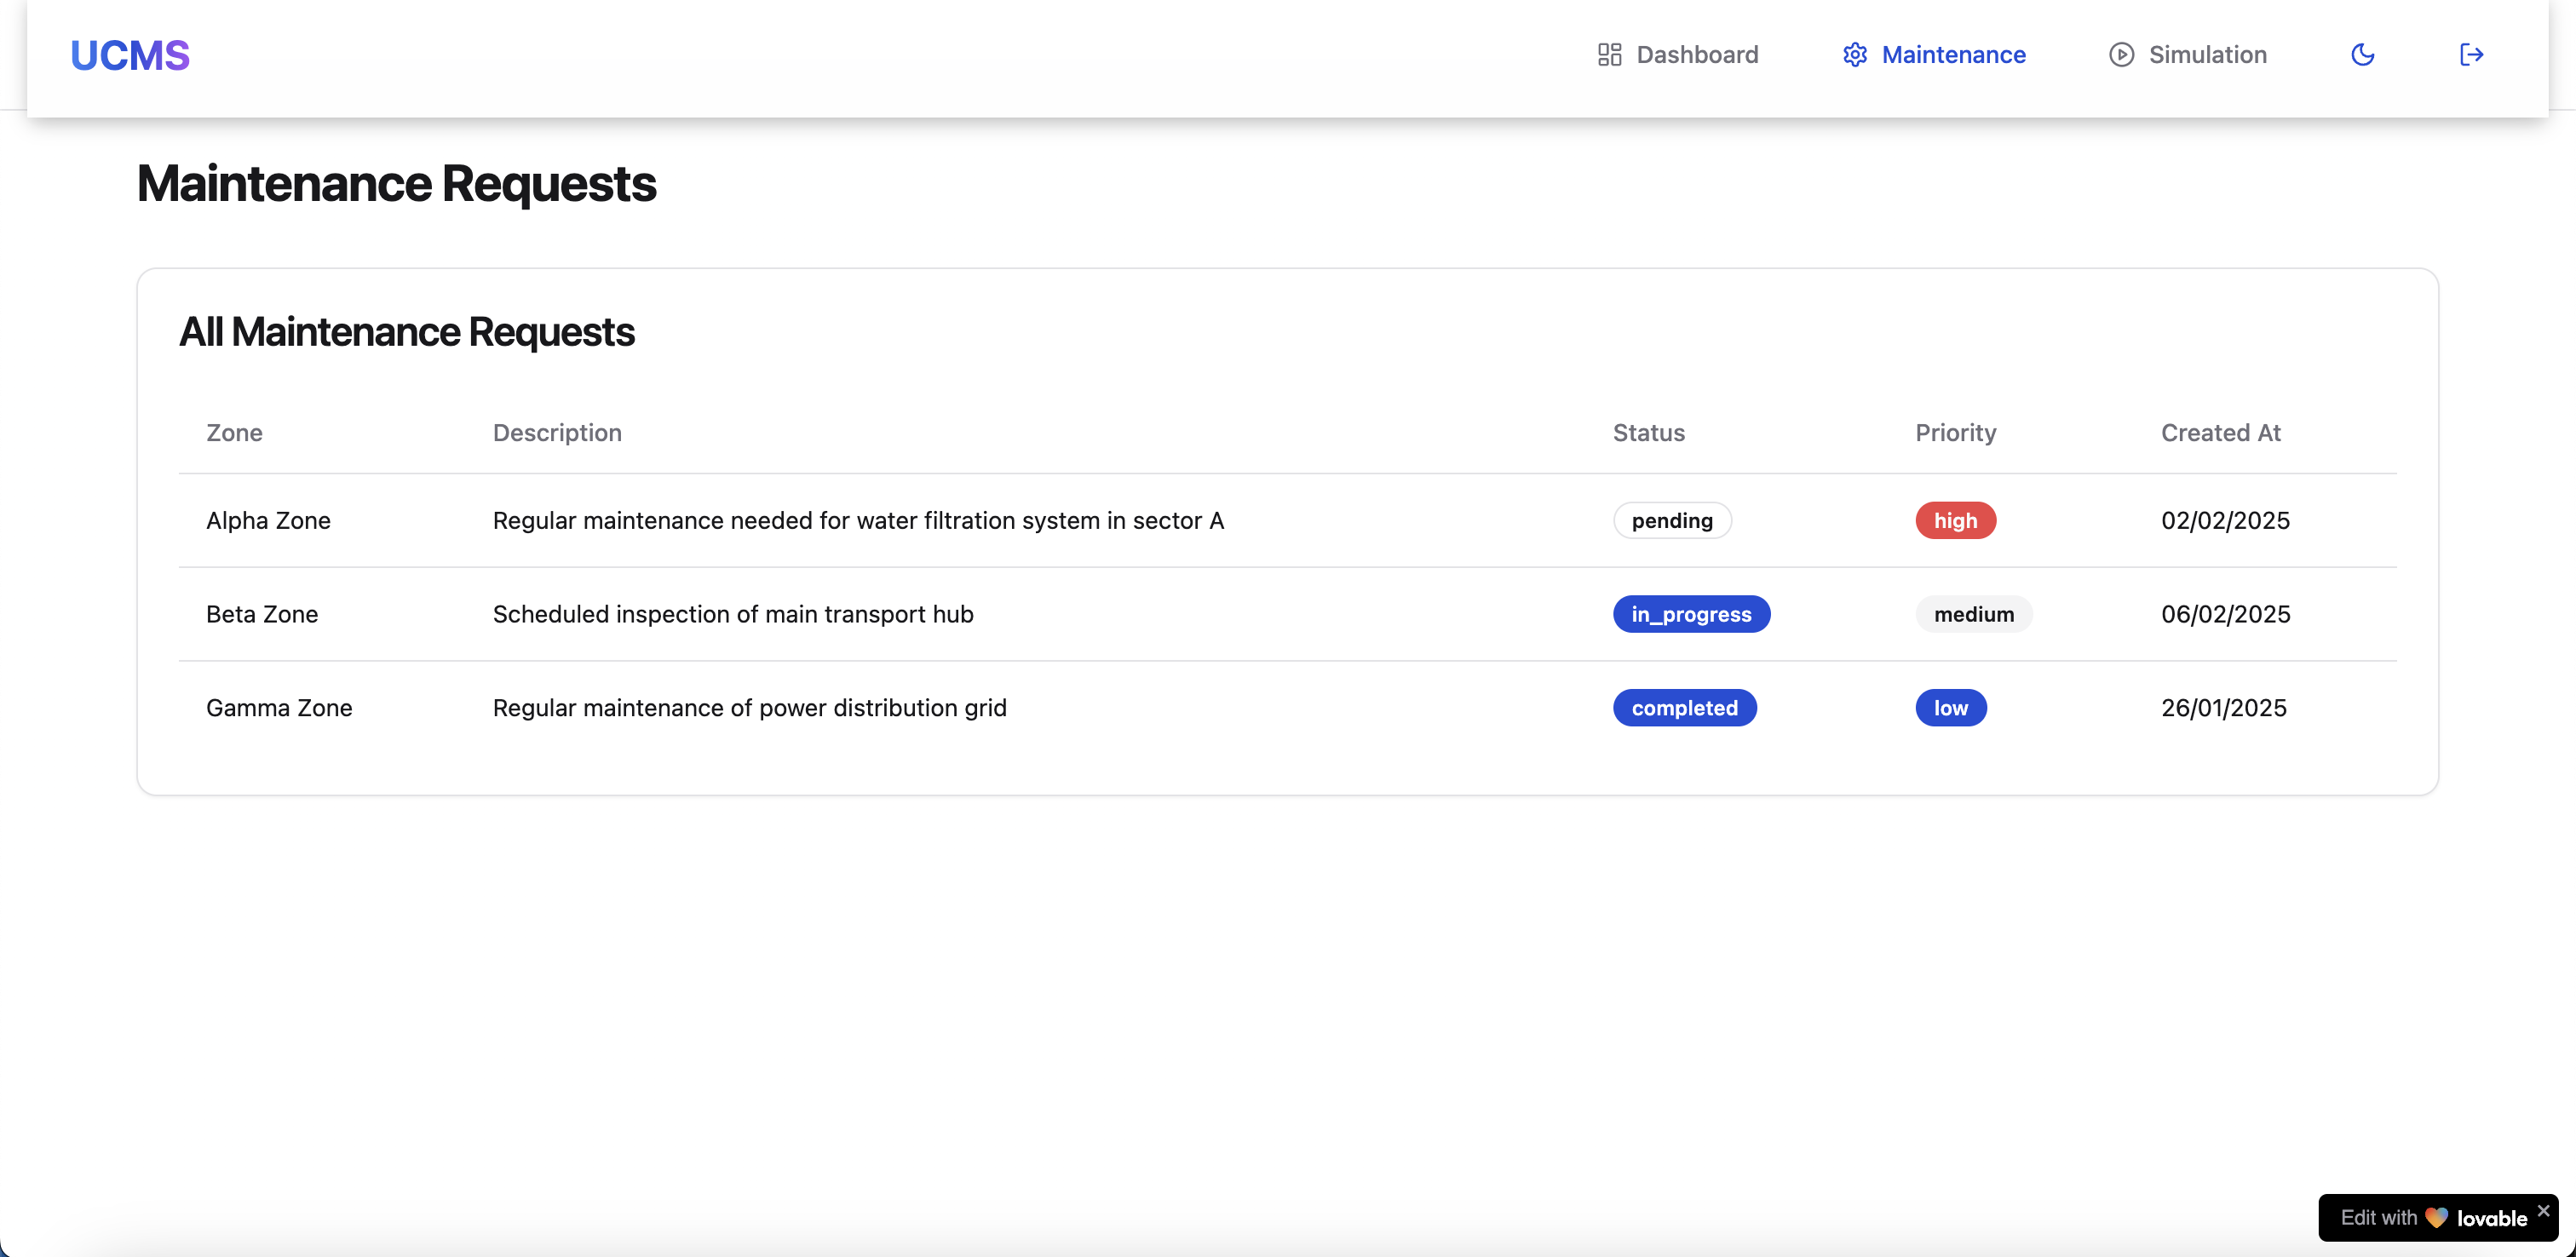This screenshot has width=2576, height=1257.
Task: Click the red high priority badge
Action: coord(1955,520)
